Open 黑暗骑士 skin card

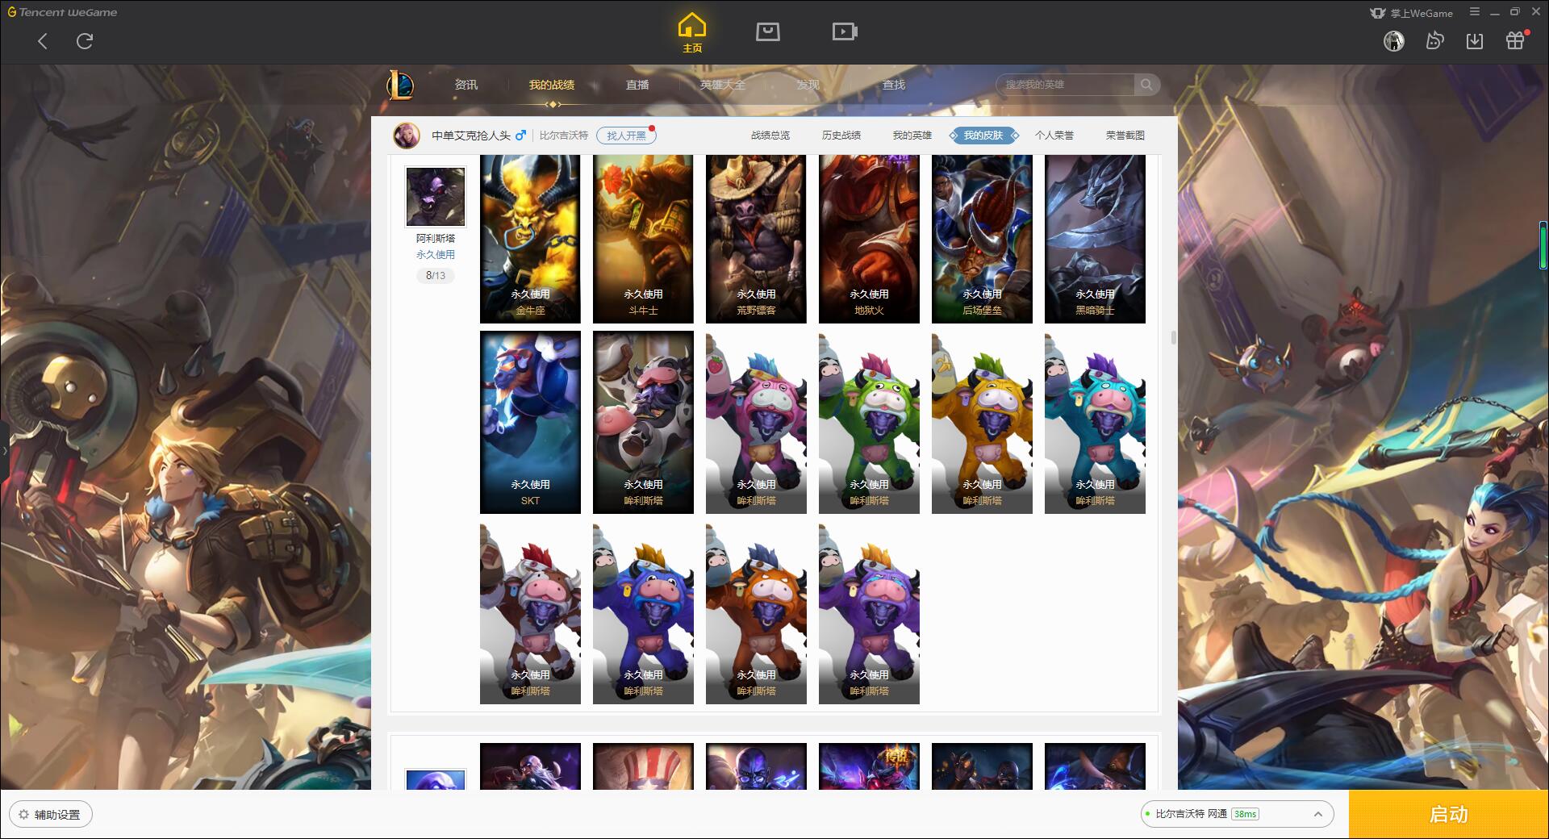pyautogui.click(x=1095, y=239)
